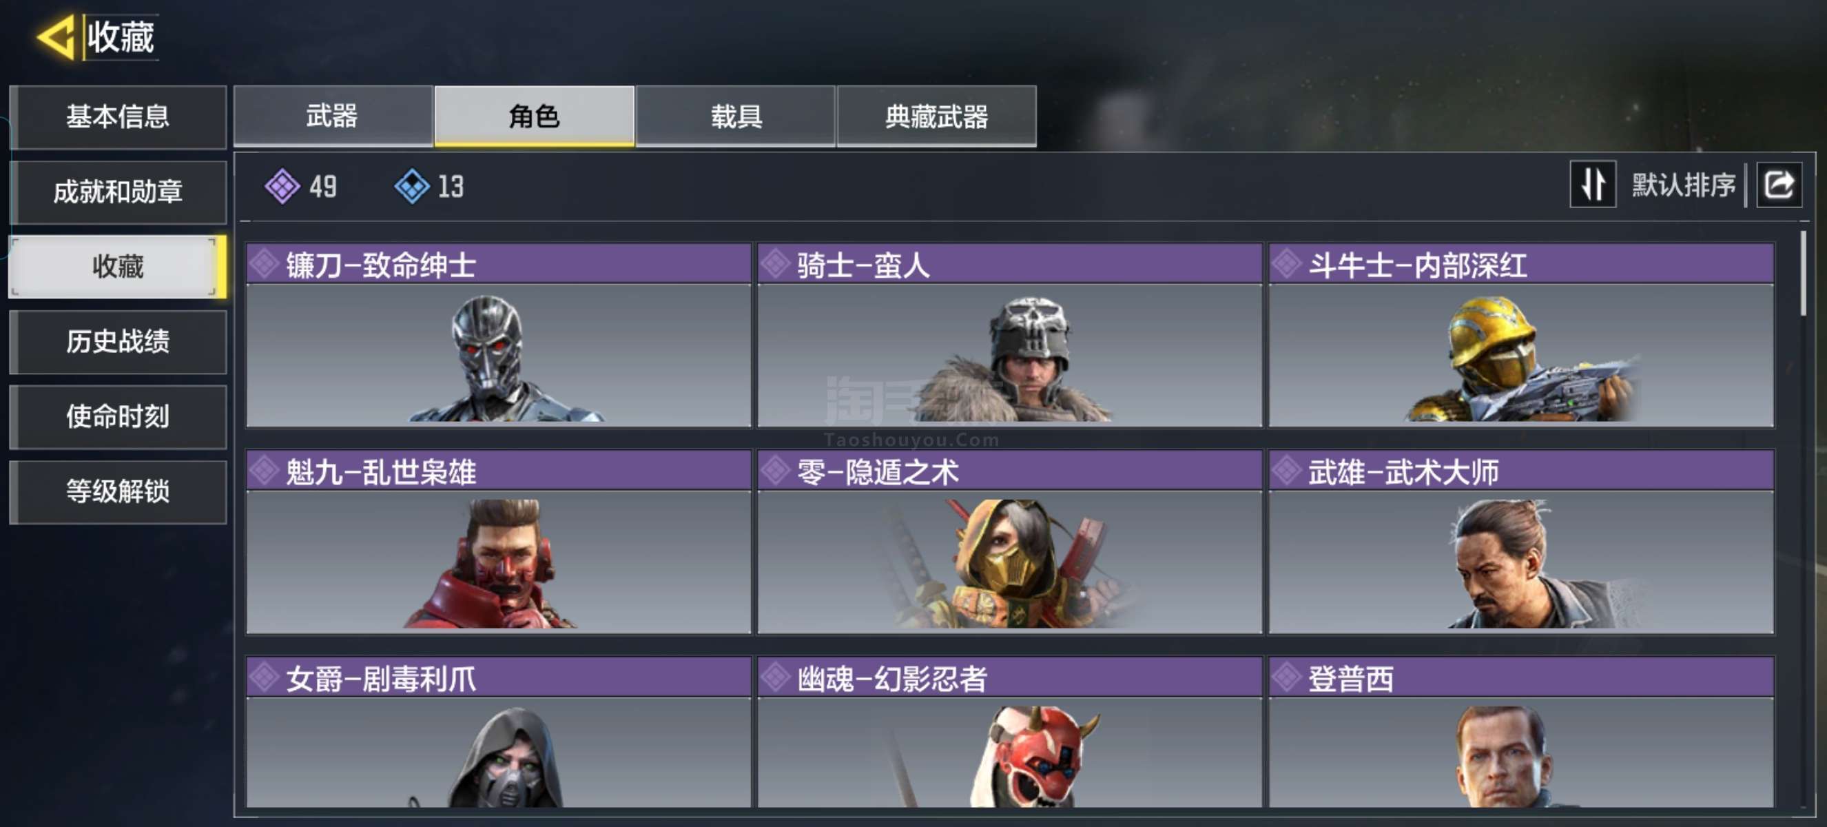Go to 等级解锁 in the sidebar
Image resolution: width=1827 pixels, height=827 pixels.
118,491
